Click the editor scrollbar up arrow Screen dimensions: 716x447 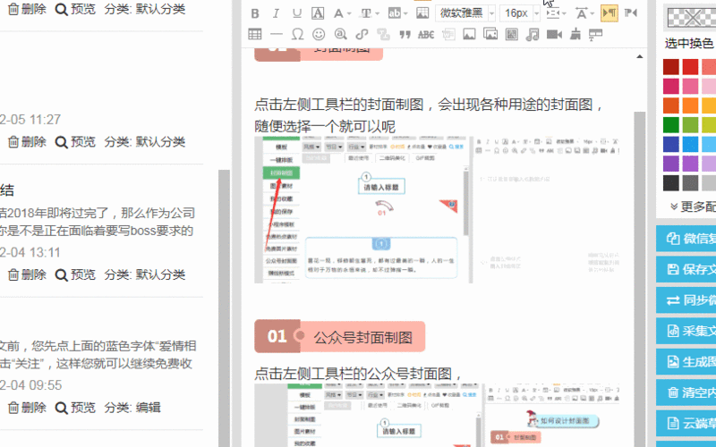tap(640, 56)
